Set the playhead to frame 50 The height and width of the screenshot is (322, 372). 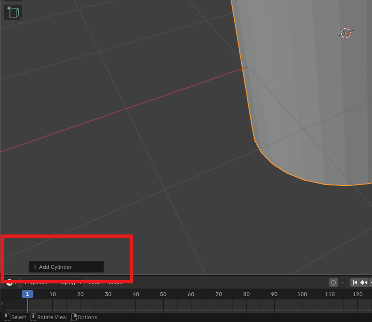point(163,295)
